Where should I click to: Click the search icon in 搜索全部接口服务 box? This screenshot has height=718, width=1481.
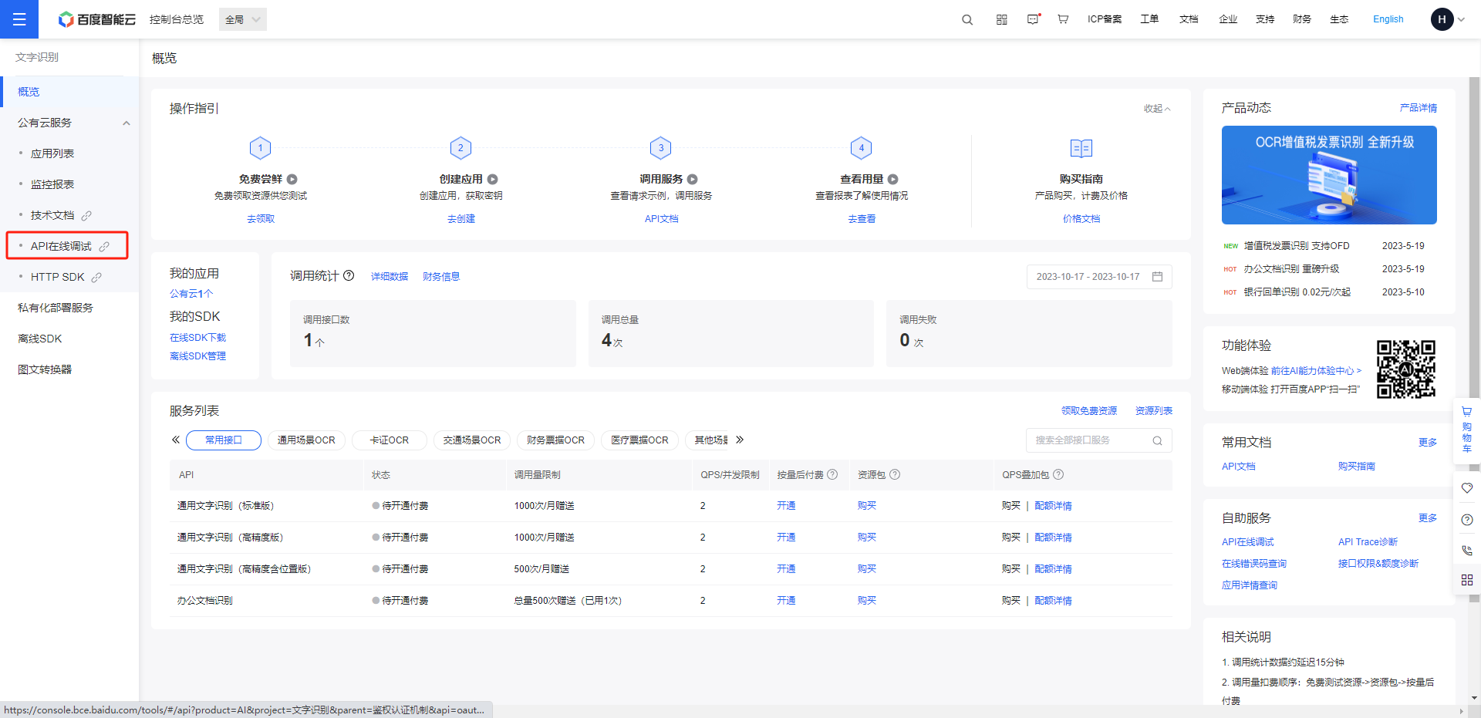(x=1157, y=440)
